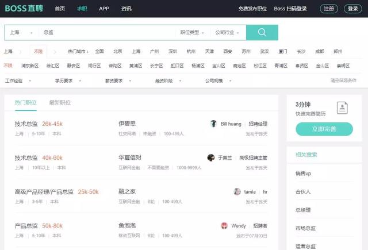Search related term 运营总监
368x250 pixels.
tap(305, 247)
